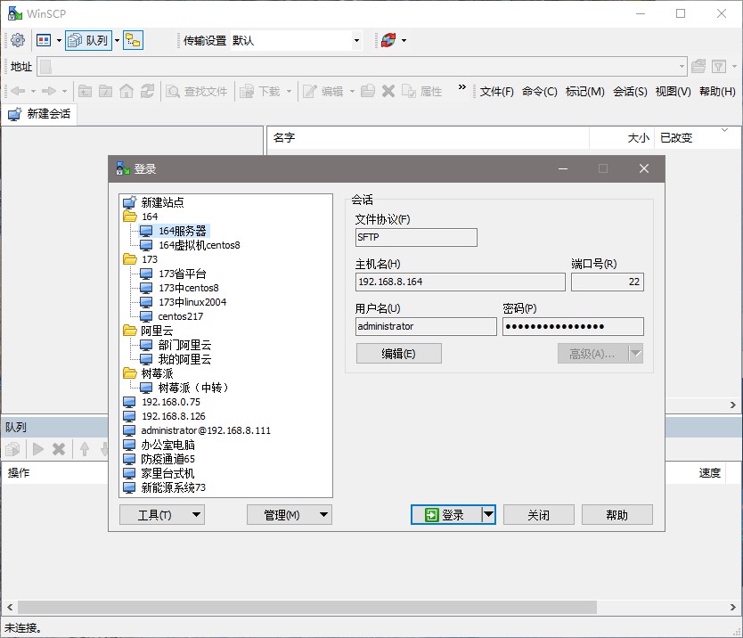Click the 帮助 button in login dialog

point(617,515)
